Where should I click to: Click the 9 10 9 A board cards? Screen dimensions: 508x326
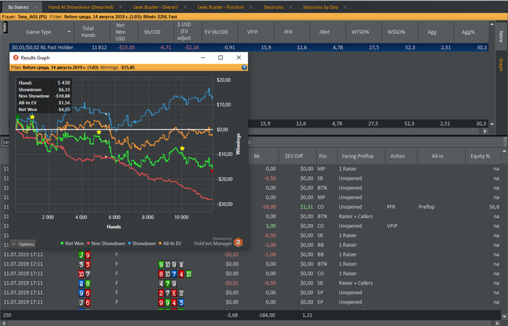pyautogui.click(x=171, y=264)
